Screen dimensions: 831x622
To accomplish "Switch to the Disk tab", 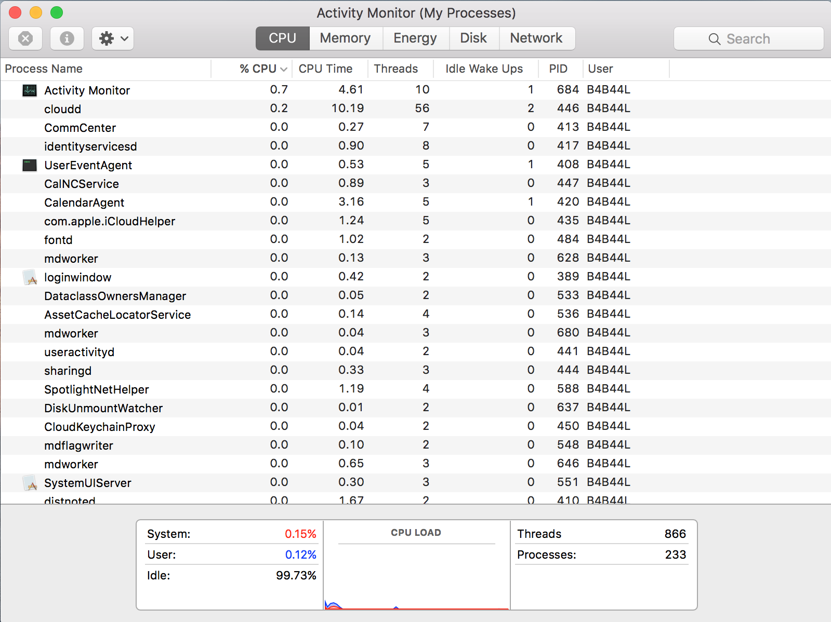I will 474,38.
